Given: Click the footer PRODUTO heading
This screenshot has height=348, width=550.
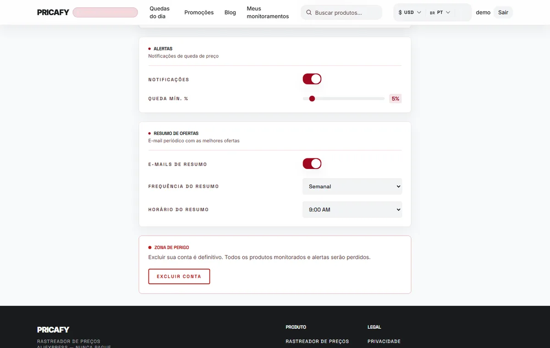Looking at the screenshot, I should pyautogui.click(x=296, y=327).
